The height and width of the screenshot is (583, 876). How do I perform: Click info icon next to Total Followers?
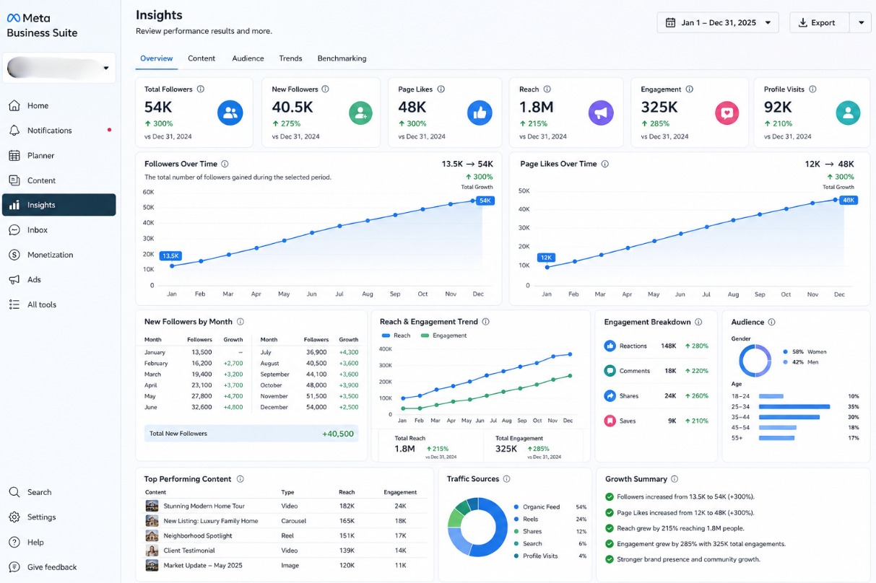201,89
